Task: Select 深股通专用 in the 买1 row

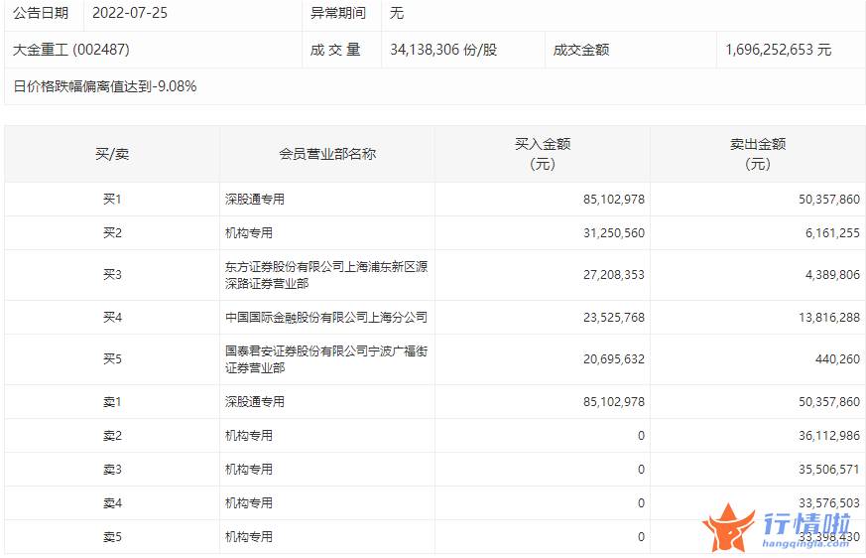Action: [255, 200]
